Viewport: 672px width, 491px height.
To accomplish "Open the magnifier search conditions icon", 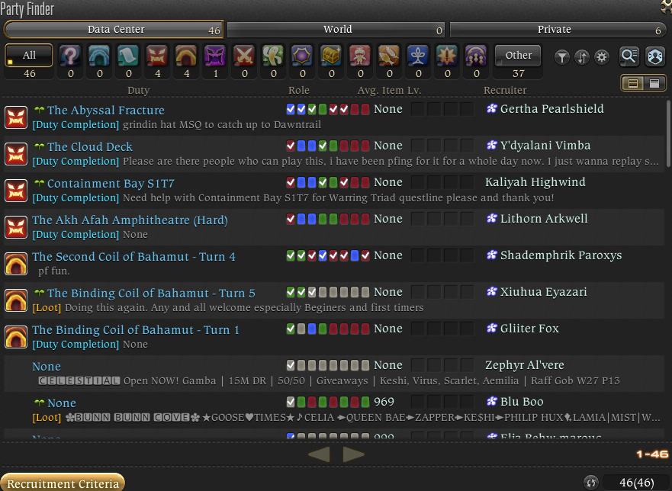I will click(629, 56).
